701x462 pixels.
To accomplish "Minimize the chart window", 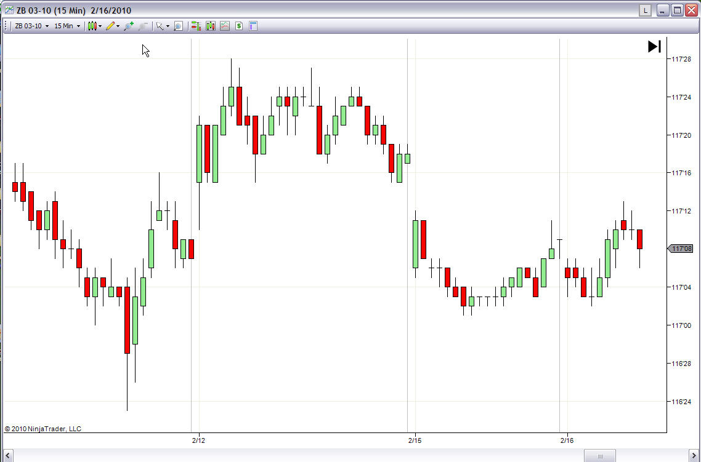I will [663, 10].
